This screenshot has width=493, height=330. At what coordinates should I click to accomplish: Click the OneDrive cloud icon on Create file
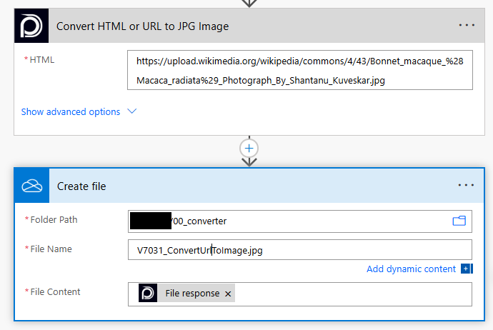(31, 186)
